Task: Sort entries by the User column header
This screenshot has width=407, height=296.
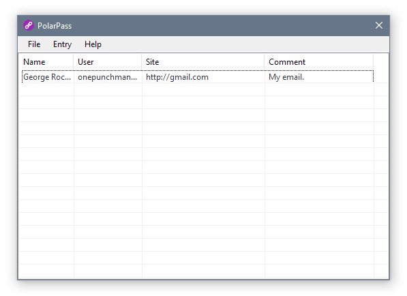Action: [x=108, y=62]
